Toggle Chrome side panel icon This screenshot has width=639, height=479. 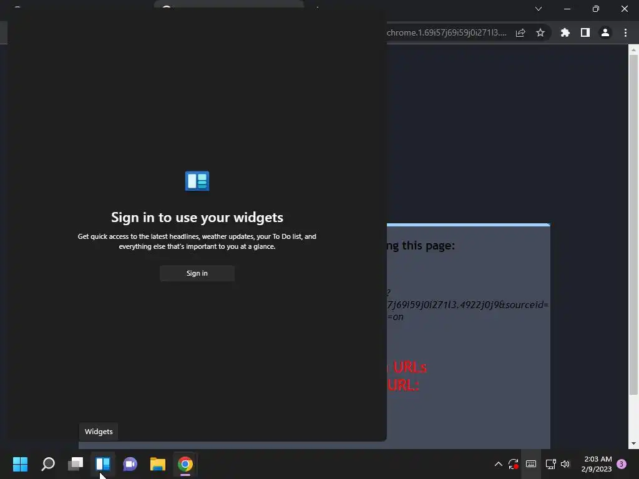585,32
